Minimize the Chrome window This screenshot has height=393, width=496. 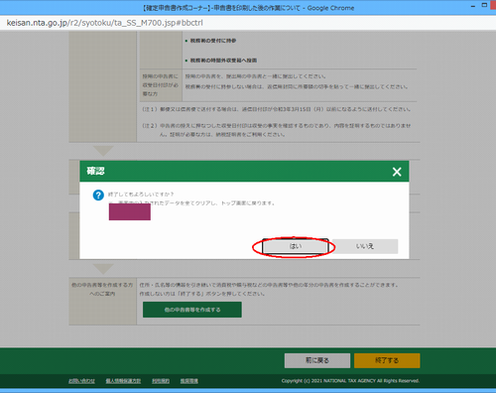point(473,6)
